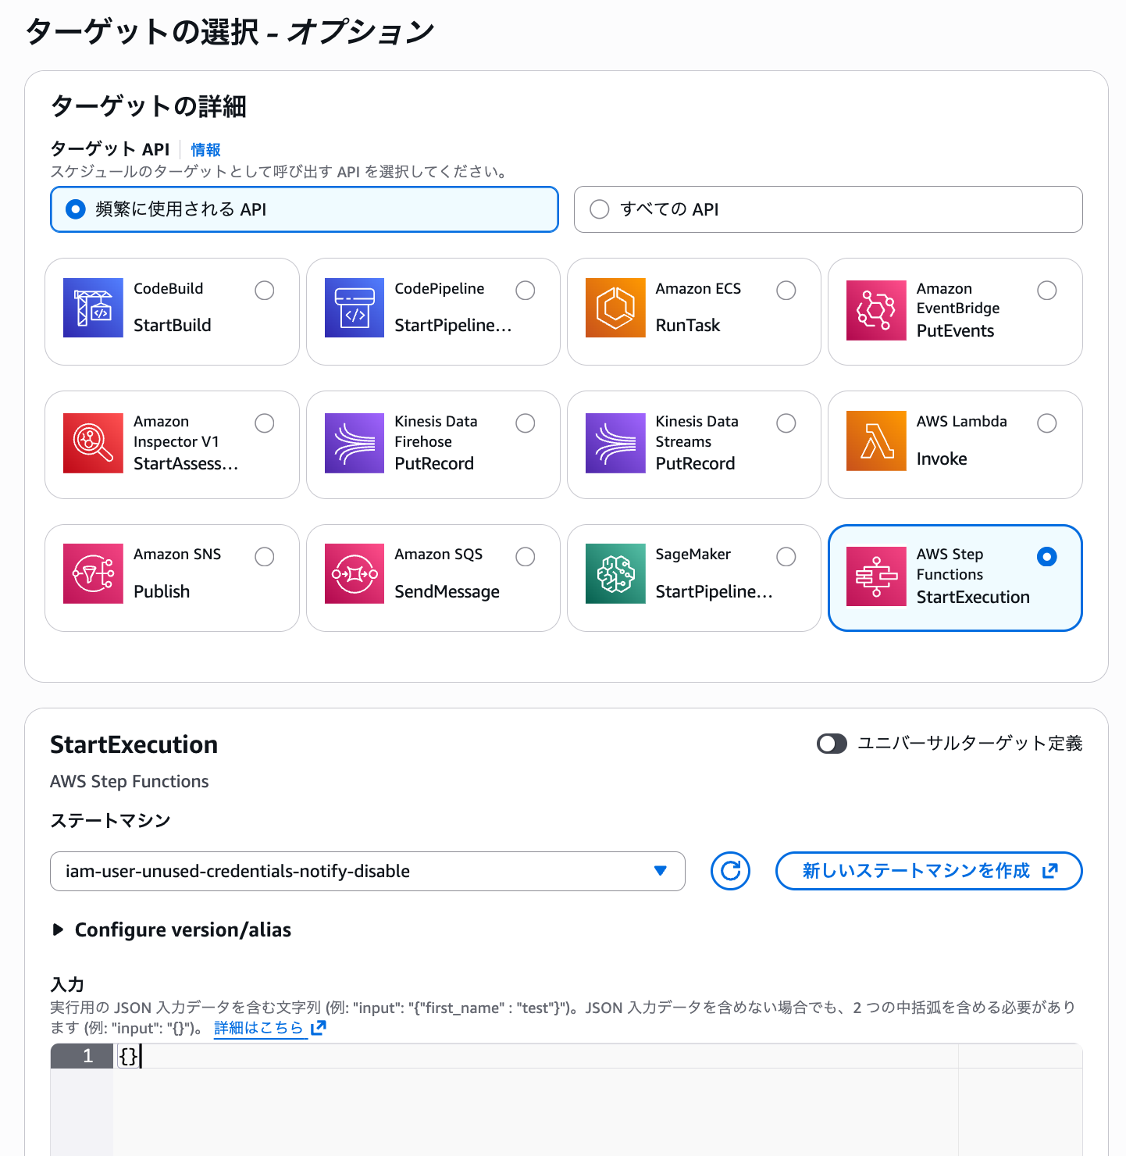The height and width of the screenshot is (1156, 1126).
Task: Open the 情報 help link
Action: click(x=205, y=149)
